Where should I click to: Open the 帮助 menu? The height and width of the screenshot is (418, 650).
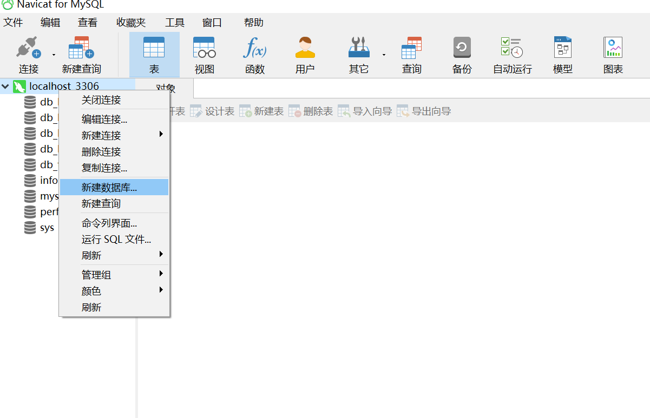pyautogui.click(x=253, y=23)
